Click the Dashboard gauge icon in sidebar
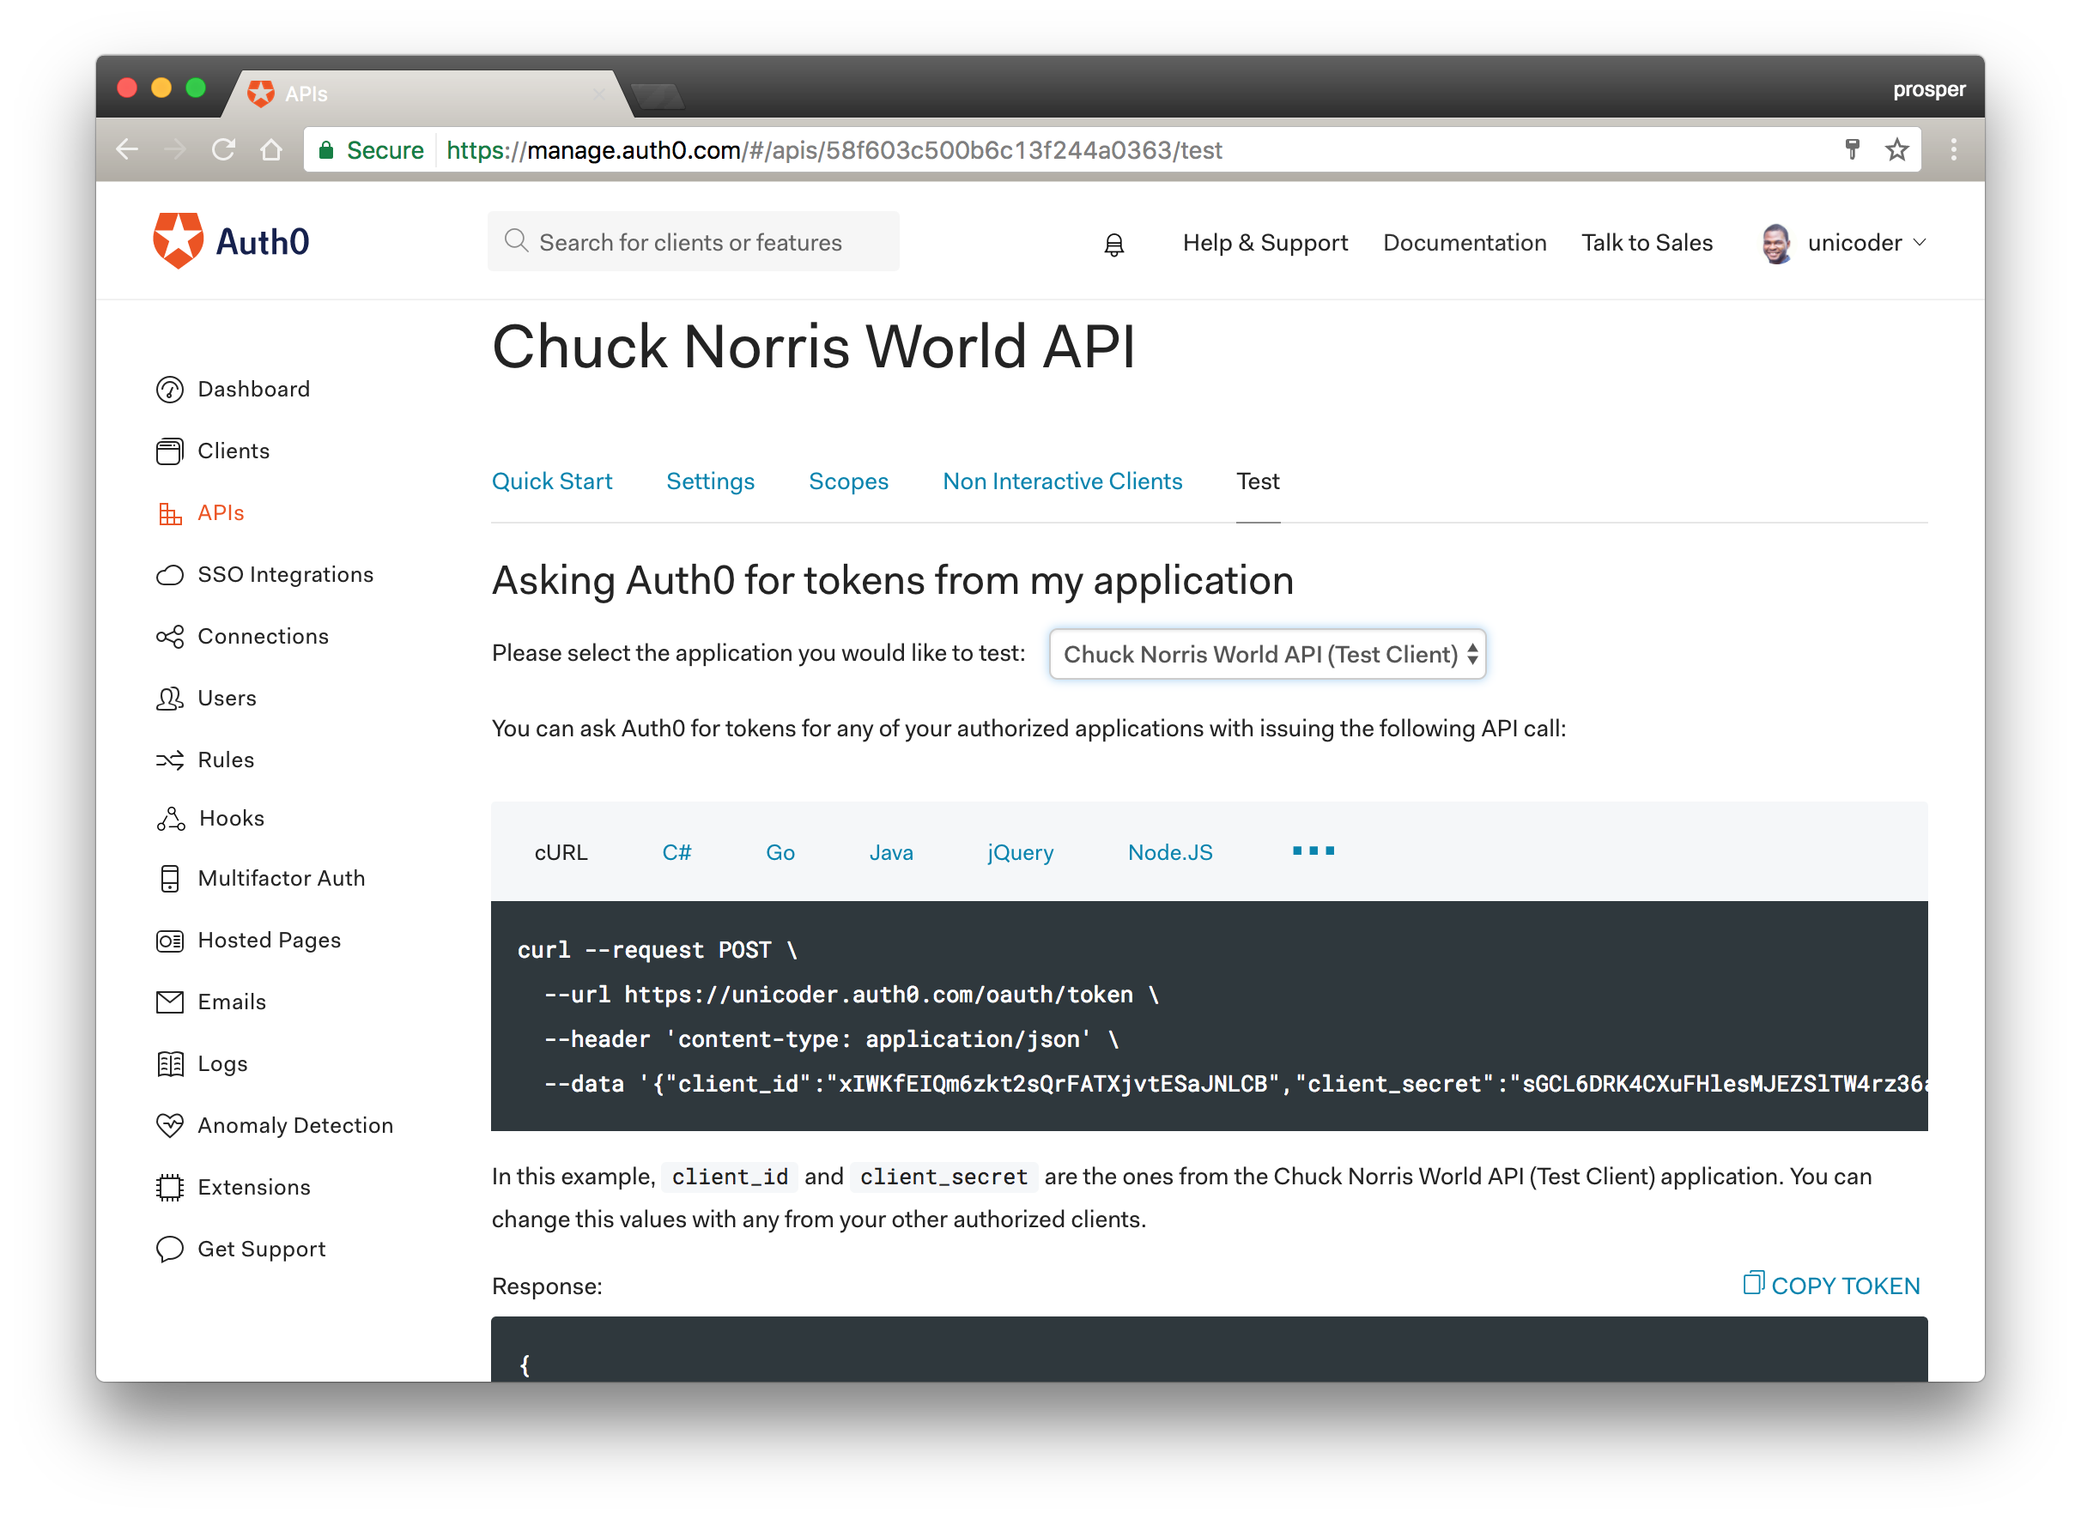The image size is (2081, 1519). click(x=169, y=390)
